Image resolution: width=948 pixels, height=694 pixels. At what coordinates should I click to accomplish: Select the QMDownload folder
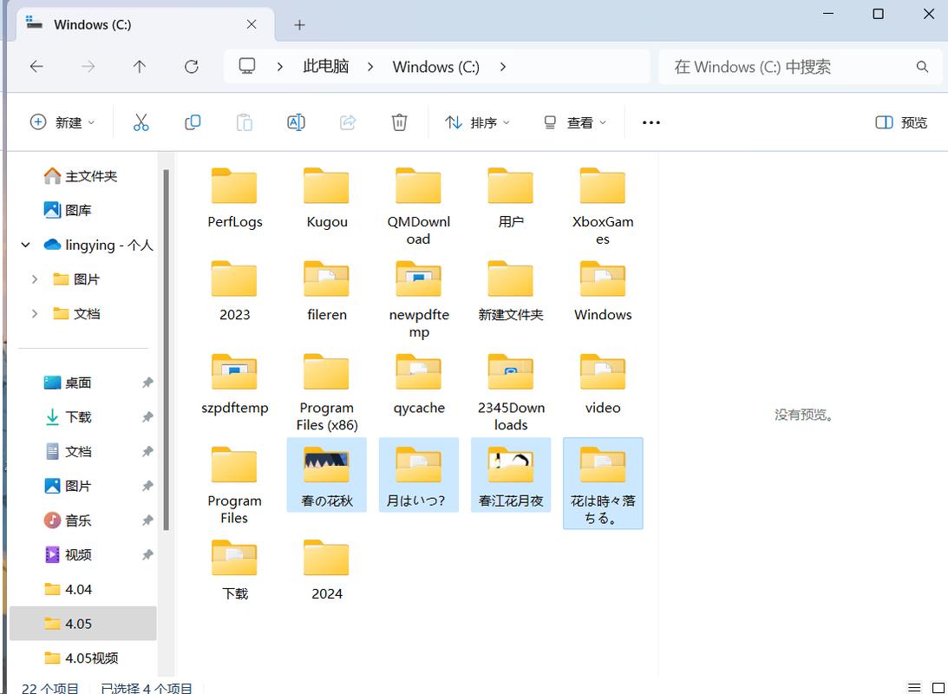(x=418, y=206)
